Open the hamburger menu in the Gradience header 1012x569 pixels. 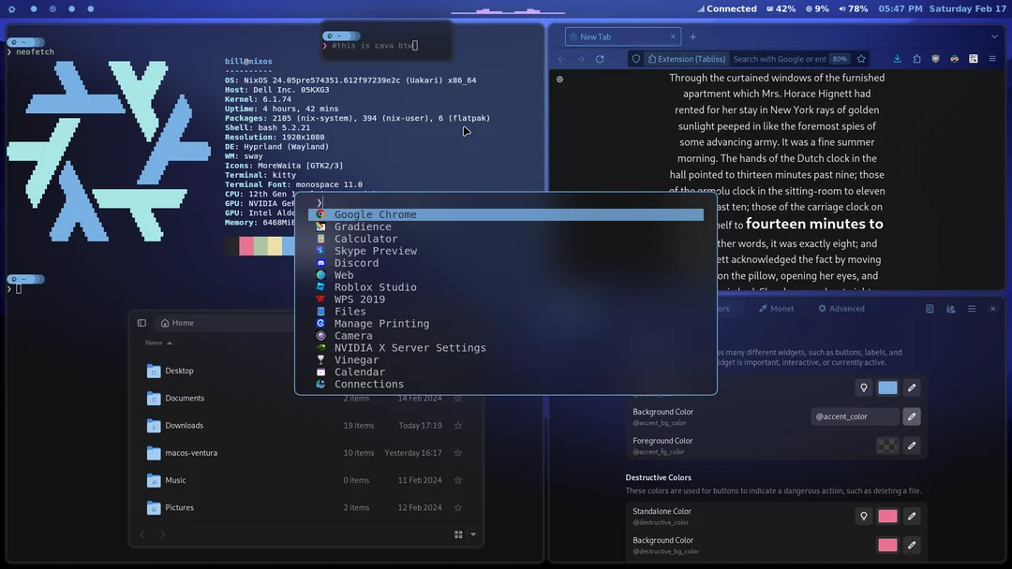click(x=972, y=309)
